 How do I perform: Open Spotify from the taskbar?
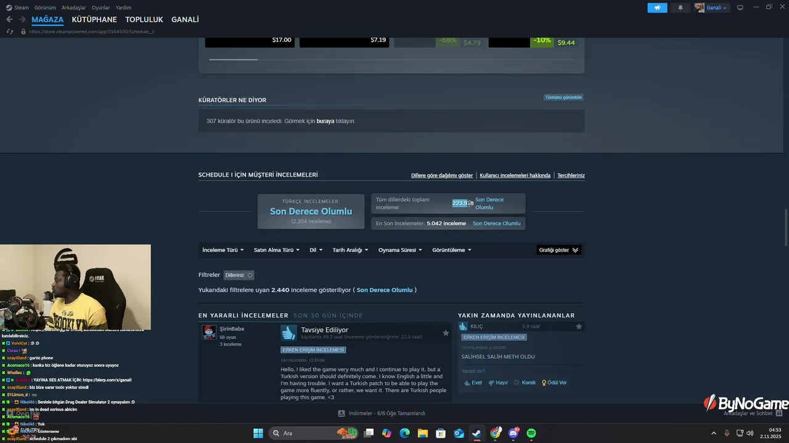coord(531,433)
